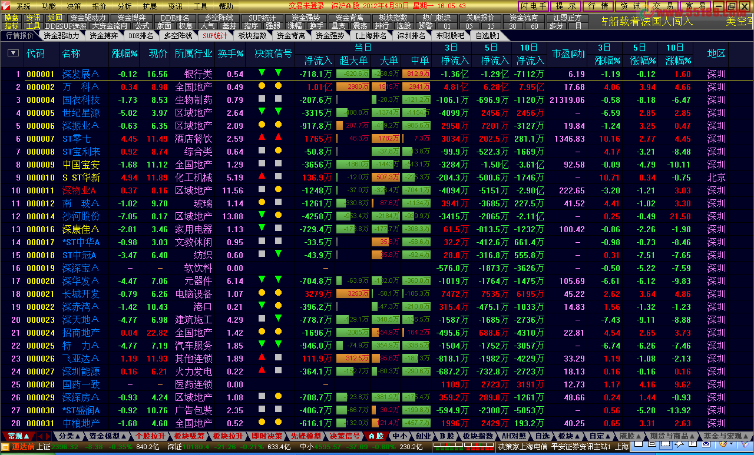
Task: Open the 帮助 menu
Action: (x=226, y=6)
